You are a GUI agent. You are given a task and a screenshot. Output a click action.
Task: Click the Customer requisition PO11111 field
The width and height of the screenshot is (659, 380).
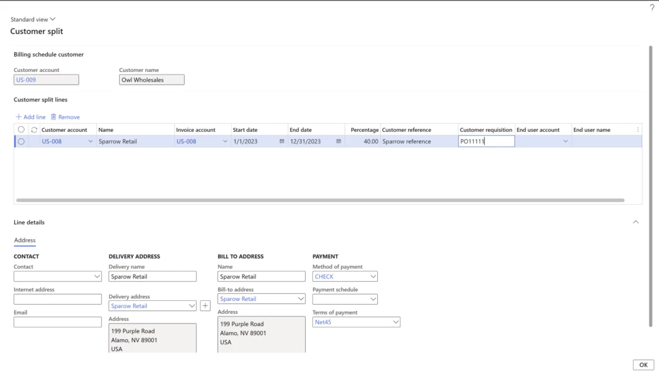pyautogui.click(x=486, y=141)
